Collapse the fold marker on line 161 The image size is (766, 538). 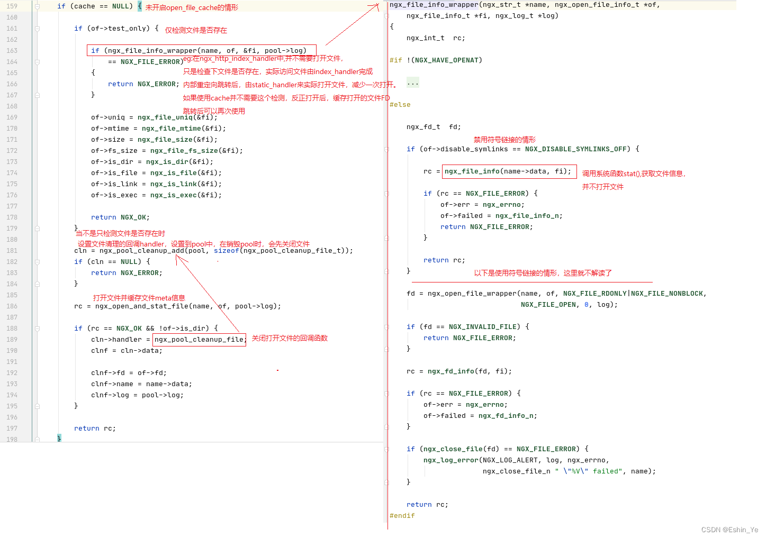(37, 29)
